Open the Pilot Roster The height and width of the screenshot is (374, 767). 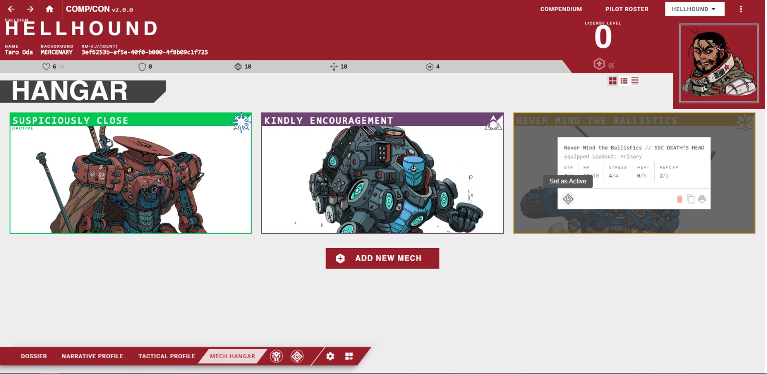click(627, 9)
